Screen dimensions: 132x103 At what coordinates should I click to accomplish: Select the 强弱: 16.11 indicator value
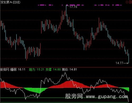(18, 70)
